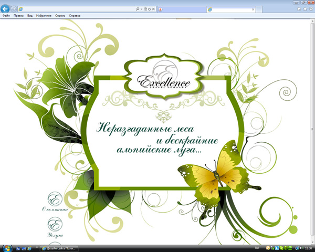Click the Show desktop quick launch icon
Image resolution: width=315 pixels, height=252 pixels.
pyautogui.click(x=24, y=248)
